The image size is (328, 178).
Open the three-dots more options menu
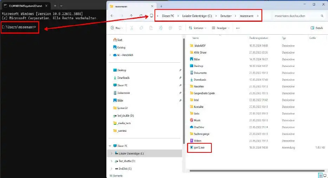pyautogui.click(x=238, y=28)
